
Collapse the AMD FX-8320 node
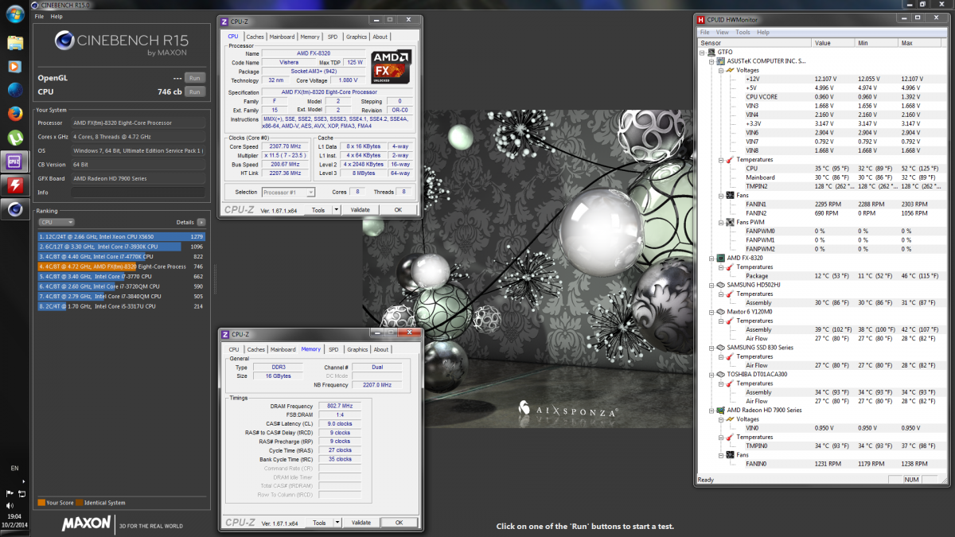click(711, 258)
